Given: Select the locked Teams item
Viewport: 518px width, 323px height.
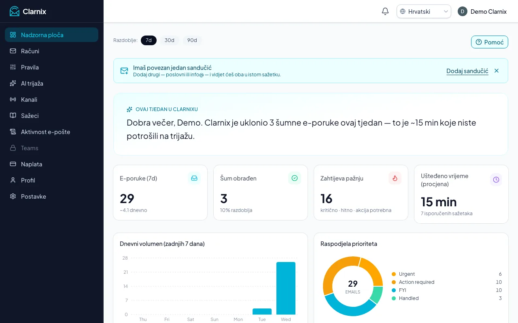Looking at the screenshot, I should click(x=51, y=148).
